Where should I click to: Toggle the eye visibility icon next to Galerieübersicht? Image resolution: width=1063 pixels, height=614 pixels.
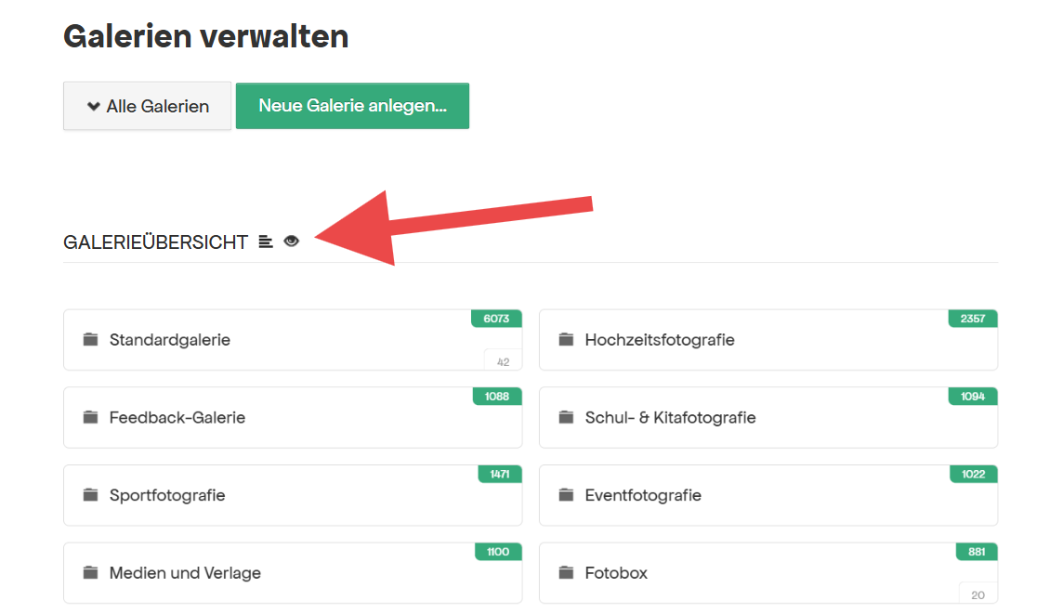292,242
